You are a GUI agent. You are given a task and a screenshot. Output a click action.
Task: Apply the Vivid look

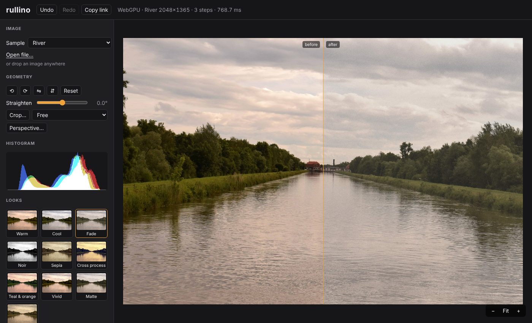pos(57,286)
